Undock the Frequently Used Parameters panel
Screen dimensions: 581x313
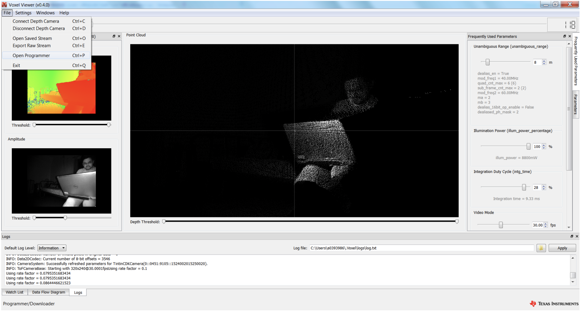(565, 36)
